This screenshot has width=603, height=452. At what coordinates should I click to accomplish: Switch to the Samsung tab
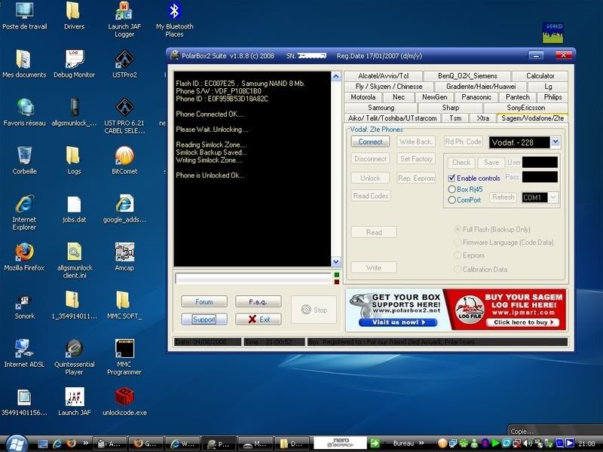pos(381,108)
